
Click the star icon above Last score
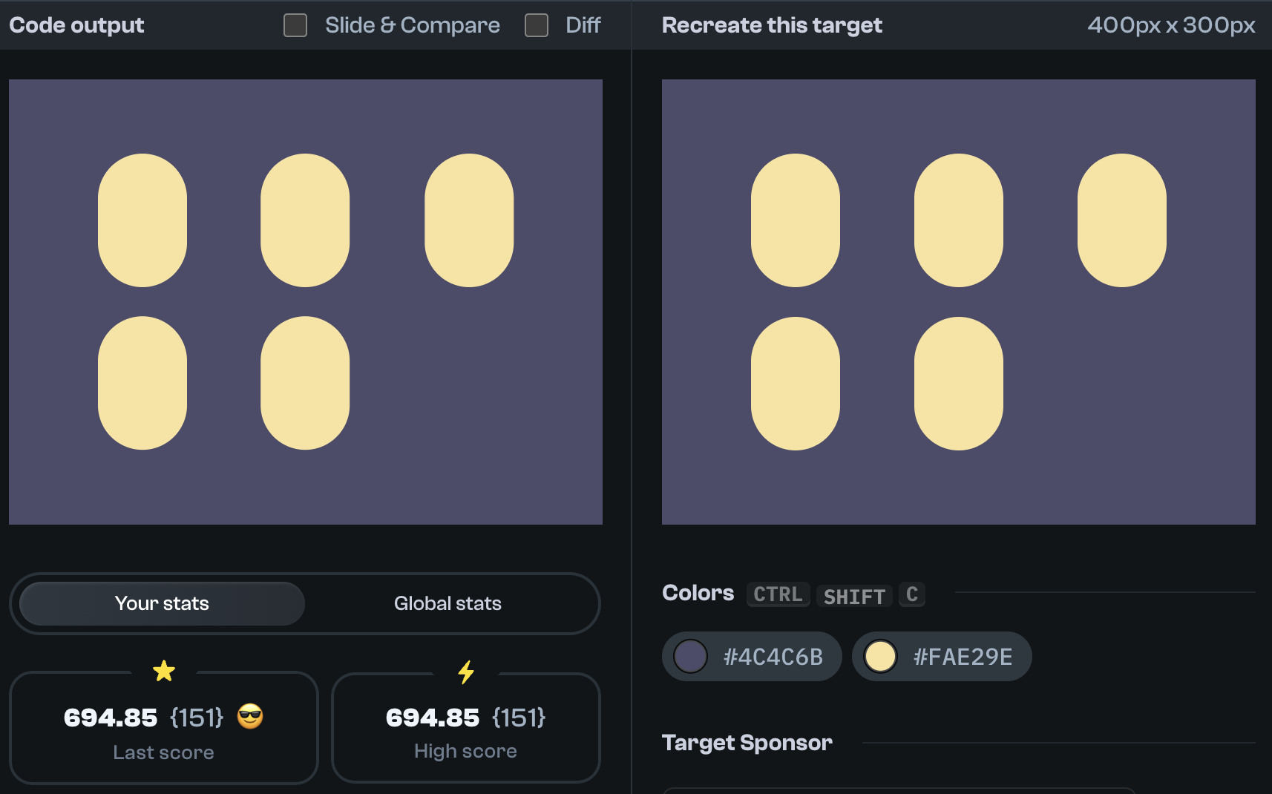(163, 672)
